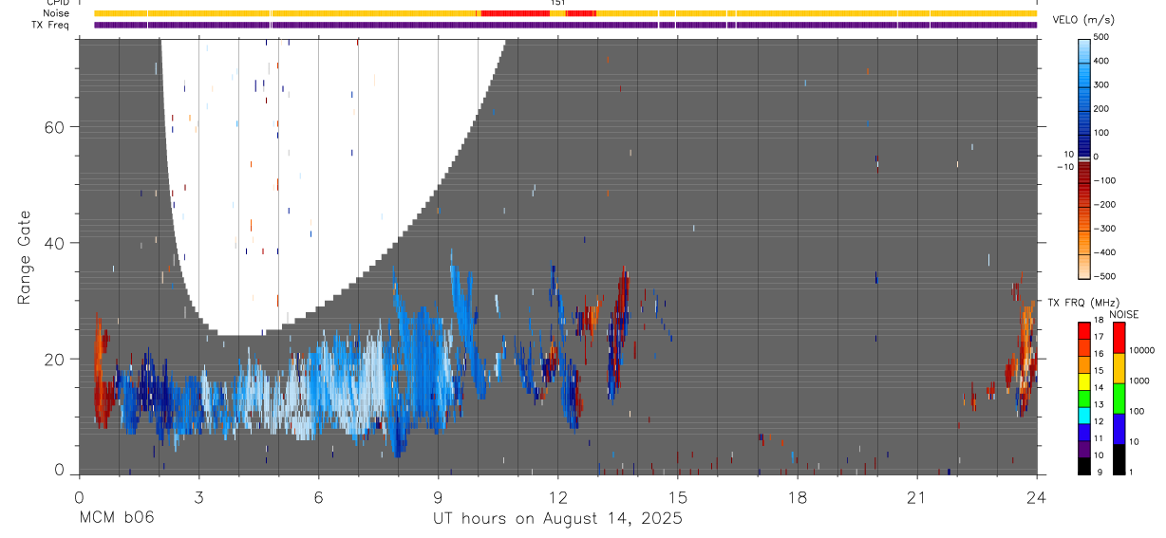This screenshot has height=538, width=1166.
Task: Click the 300 label on velocity scale
Action: pyautogui.click(x=1100, y=84)
